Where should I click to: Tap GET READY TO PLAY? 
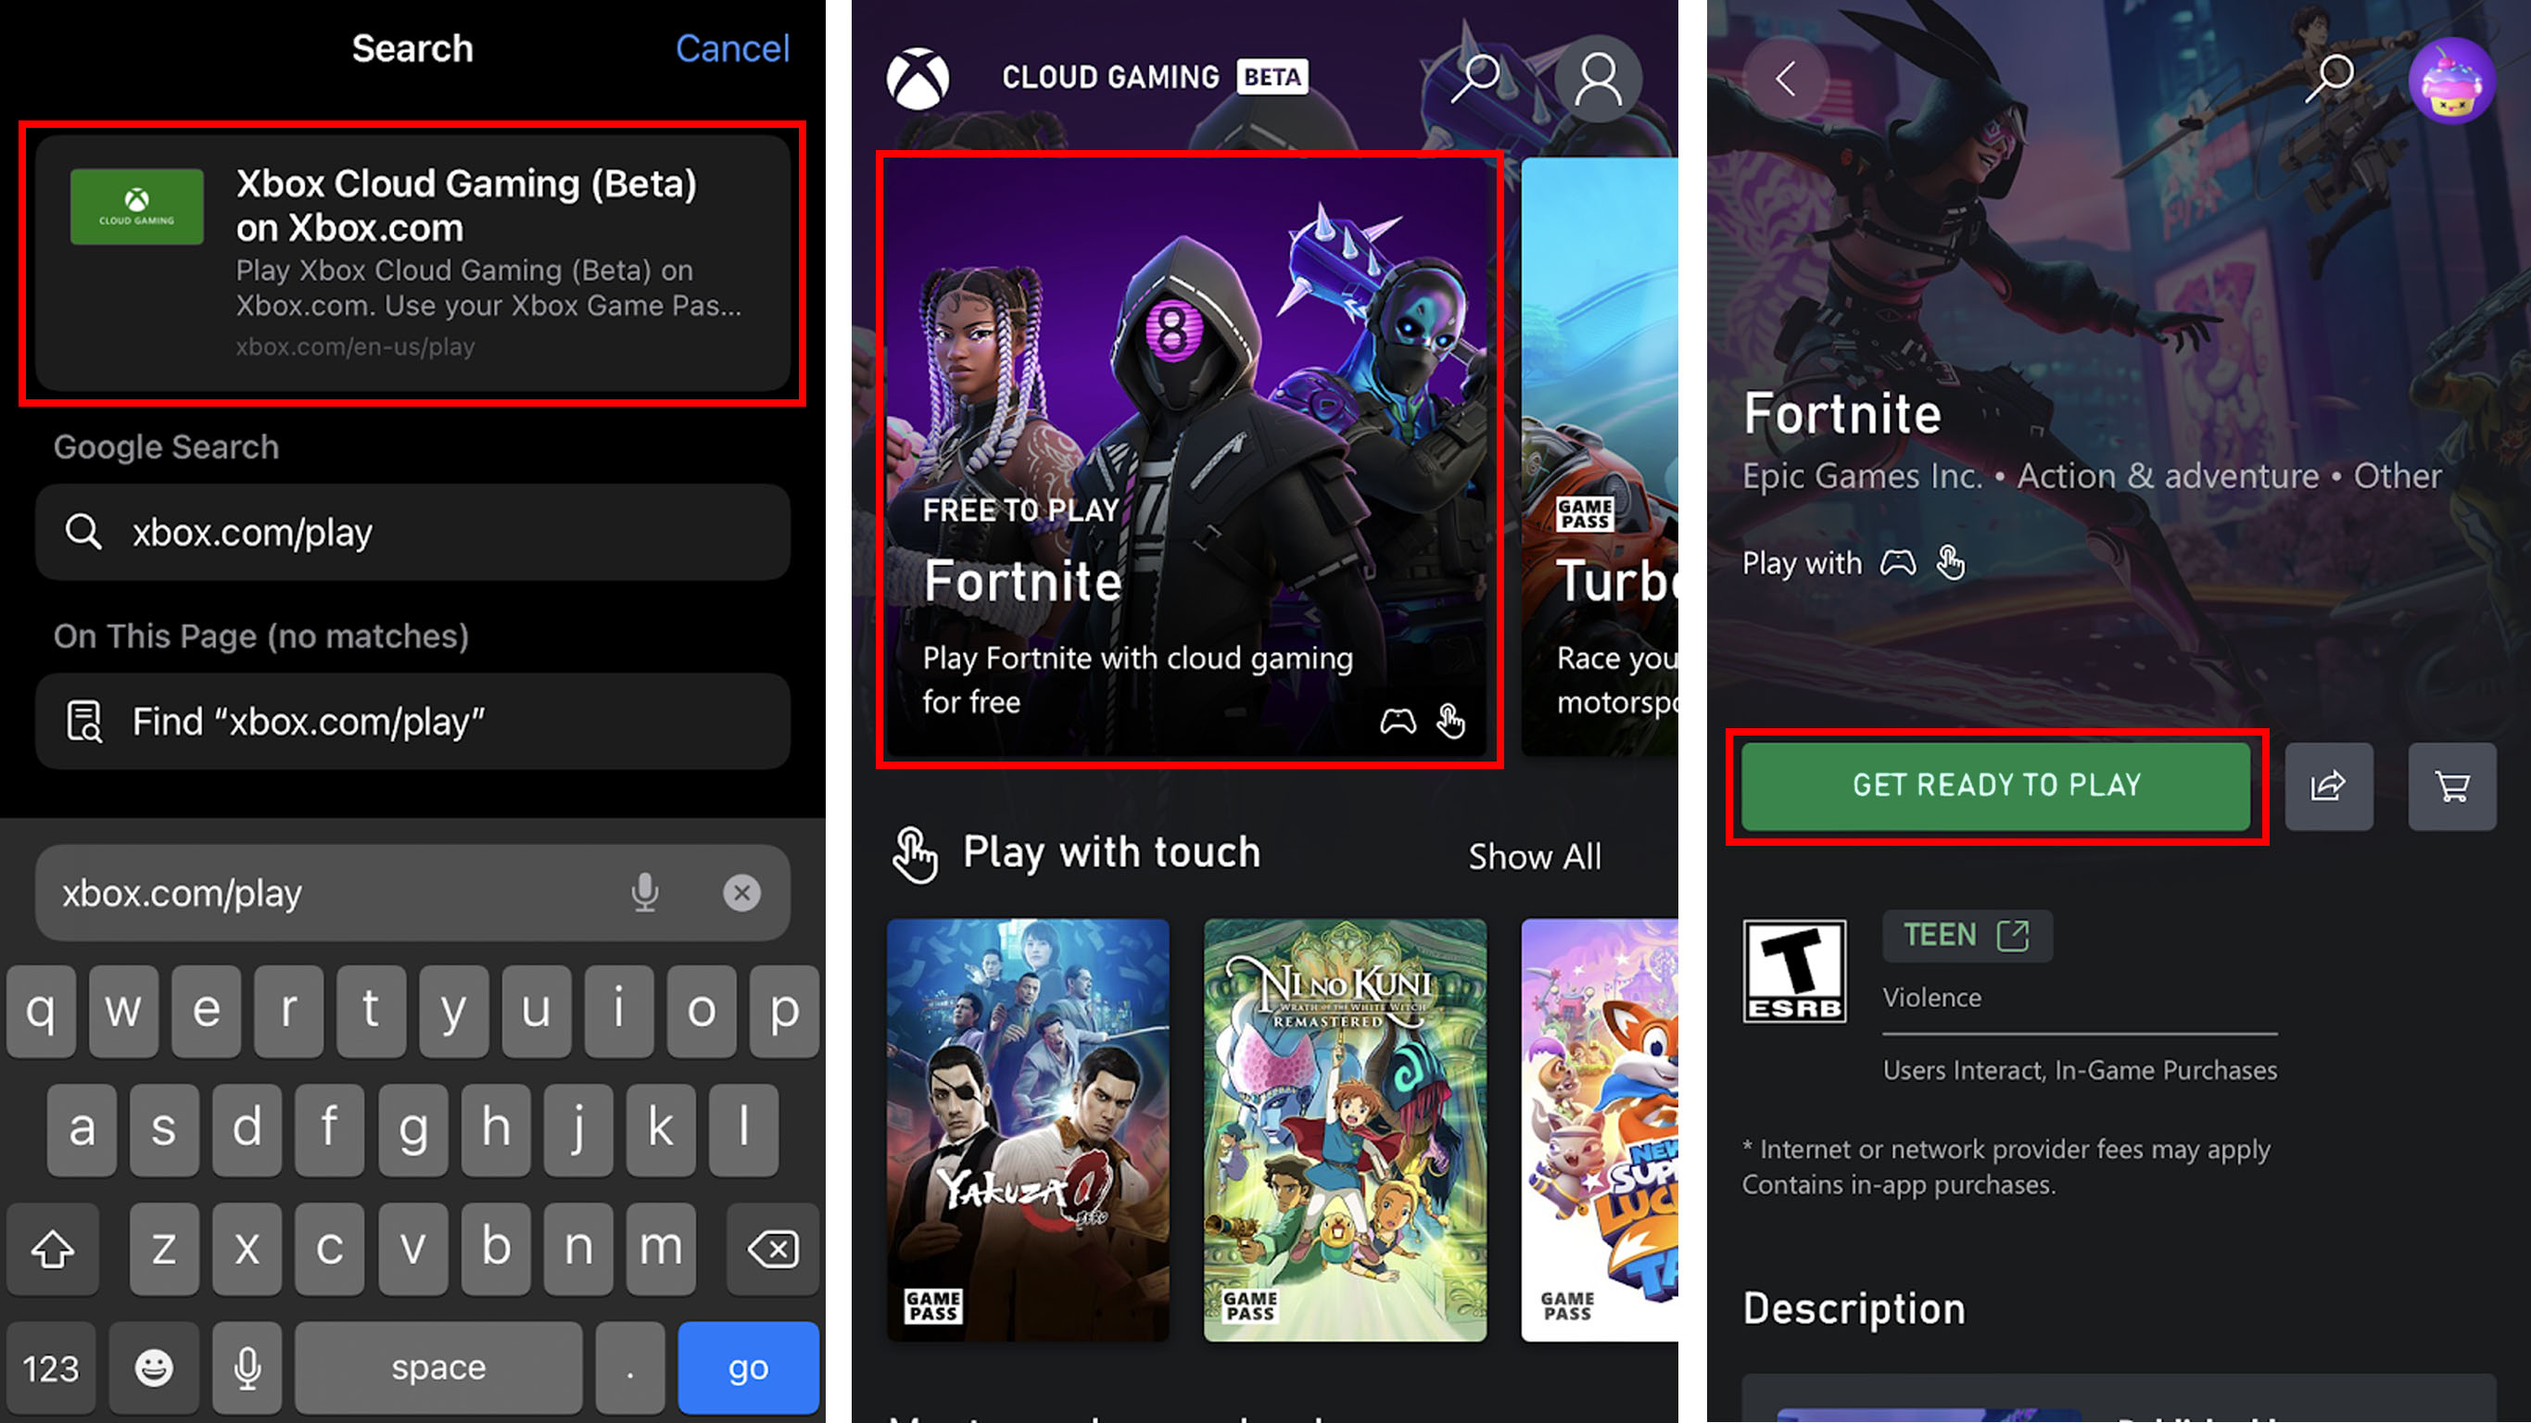tap(1995, 786)
